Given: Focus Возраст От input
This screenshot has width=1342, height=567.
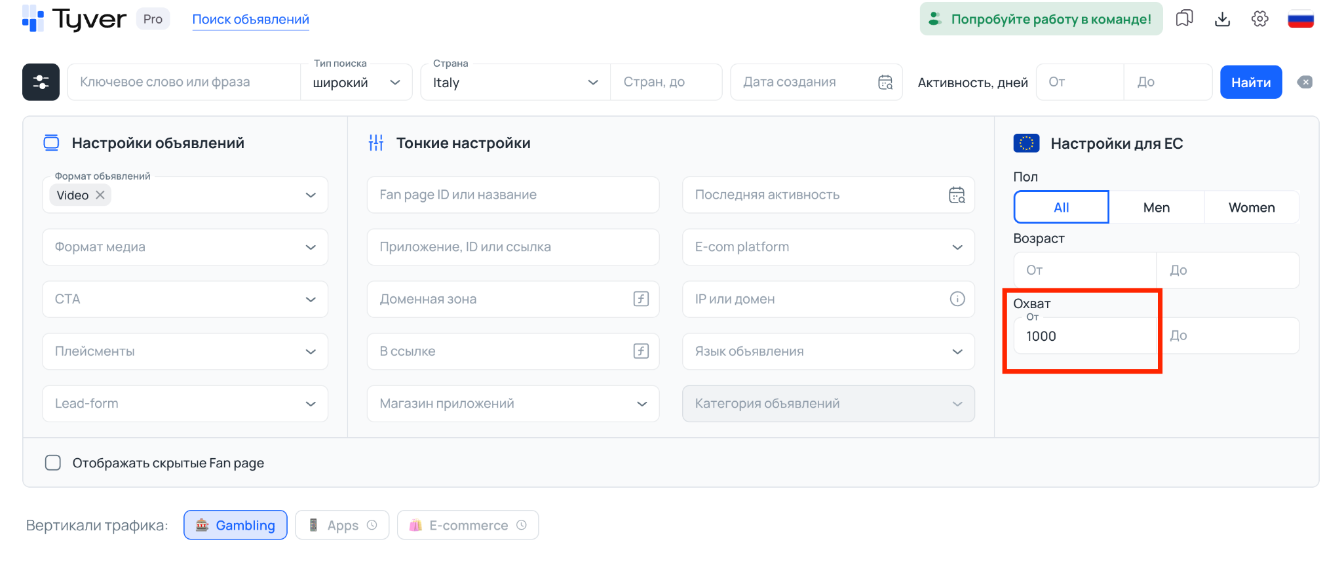Looking at the screenshot, I should [1085, 270].
